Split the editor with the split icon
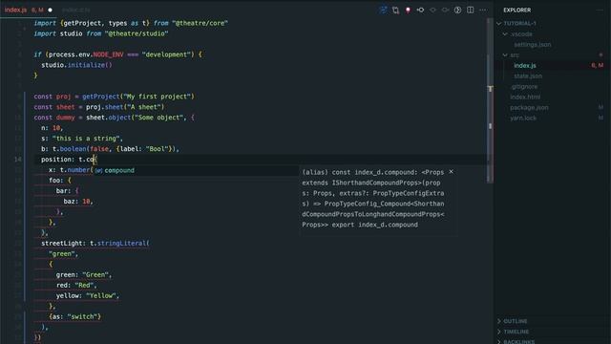611x344 pixels. coord(471,11)
